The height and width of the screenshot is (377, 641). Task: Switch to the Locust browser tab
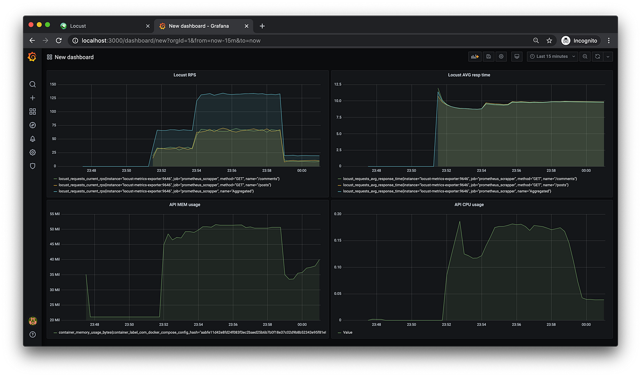[x=105, y=26]
